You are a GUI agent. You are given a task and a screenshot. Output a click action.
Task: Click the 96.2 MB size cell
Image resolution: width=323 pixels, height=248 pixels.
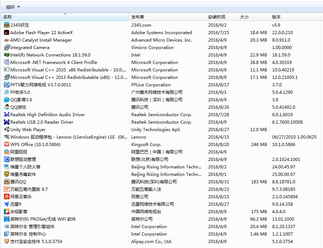click(x=259, y=219)
